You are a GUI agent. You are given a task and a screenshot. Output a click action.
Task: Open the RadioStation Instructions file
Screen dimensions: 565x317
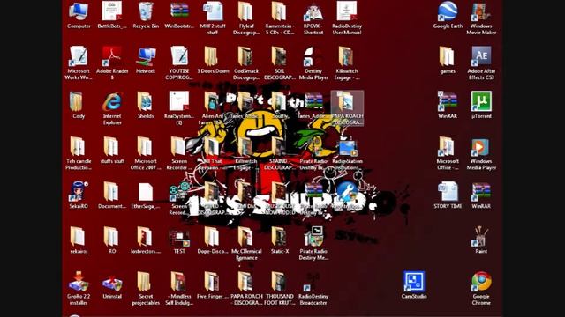click(x=347, y=148)
